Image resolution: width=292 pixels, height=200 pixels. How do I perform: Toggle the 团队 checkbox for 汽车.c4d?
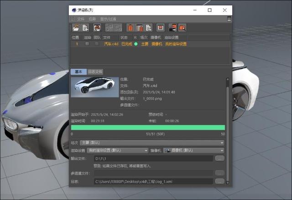pos(96,44)
